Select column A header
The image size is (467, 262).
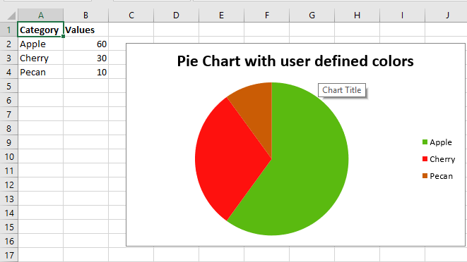[x=40, y=15]
